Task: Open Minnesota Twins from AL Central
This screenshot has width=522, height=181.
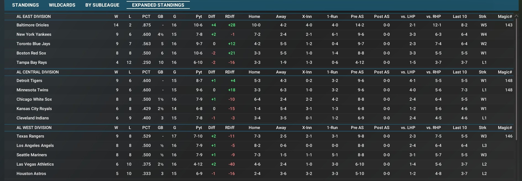Action: [32, 90]
